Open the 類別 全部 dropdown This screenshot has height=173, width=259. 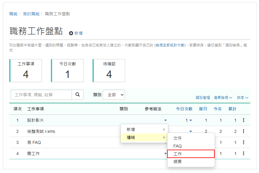point(114,95)
